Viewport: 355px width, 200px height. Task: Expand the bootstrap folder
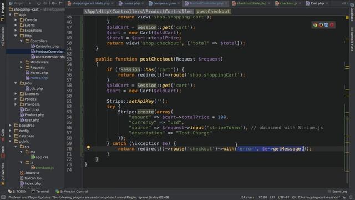(10, 126)
